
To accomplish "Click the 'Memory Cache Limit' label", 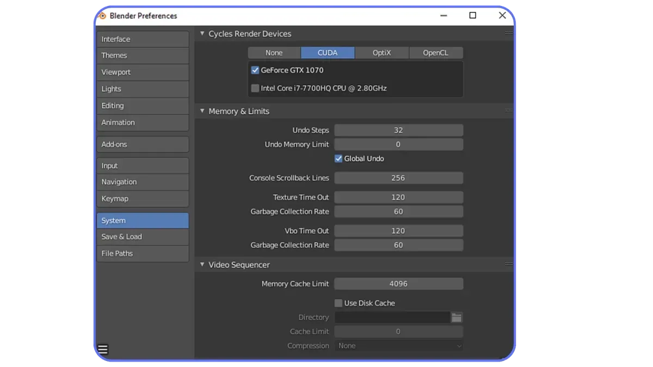I will (295, 284).
